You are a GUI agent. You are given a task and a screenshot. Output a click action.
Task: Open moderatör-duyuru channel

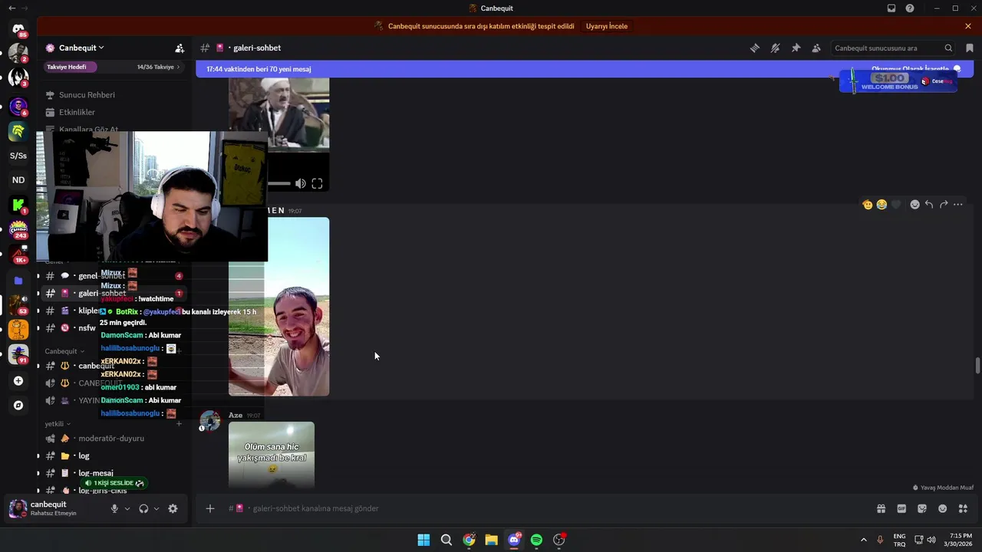pos(114,439)
